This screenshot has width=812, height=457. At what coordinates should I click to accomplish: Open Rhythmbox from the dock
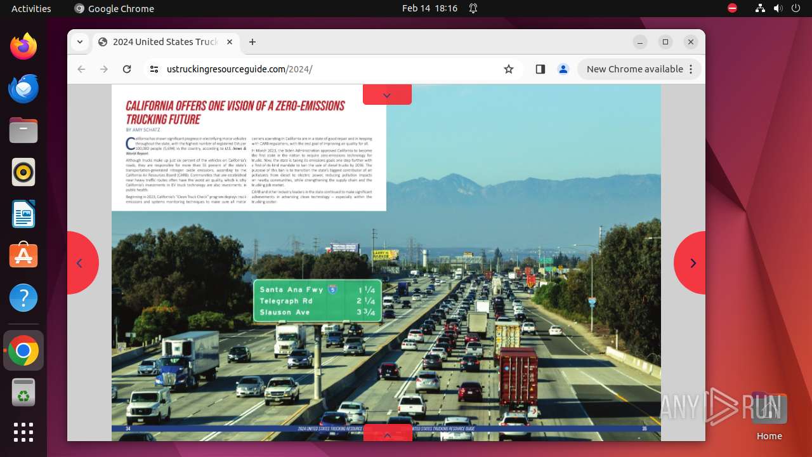pos(23,172)
